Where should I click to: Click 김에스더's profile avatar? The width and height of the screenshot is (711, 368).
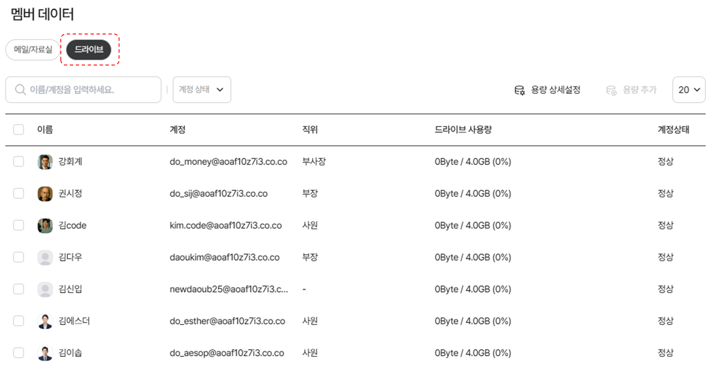click(x=45, y=321)
